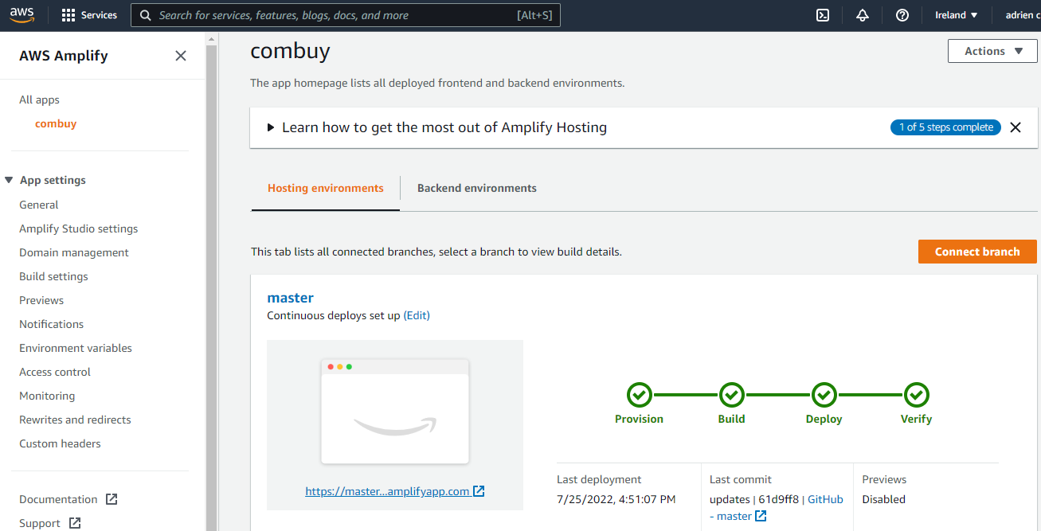Open the help question mark menu
This screenshot has height=531, width=1041.
[902, 15]
